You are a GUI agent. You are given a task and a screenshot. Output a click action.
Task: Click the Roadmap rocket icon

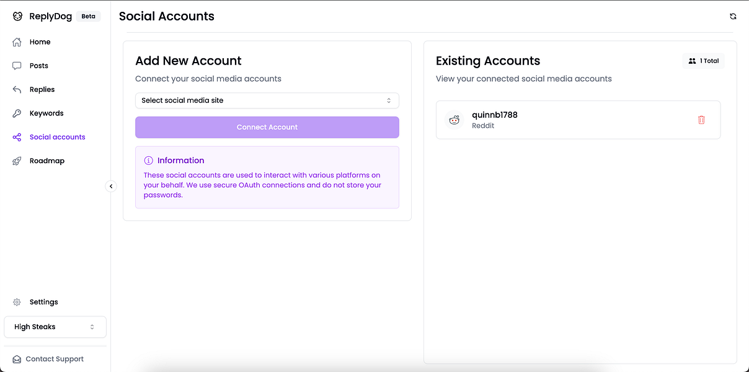[x=17, y=161]
